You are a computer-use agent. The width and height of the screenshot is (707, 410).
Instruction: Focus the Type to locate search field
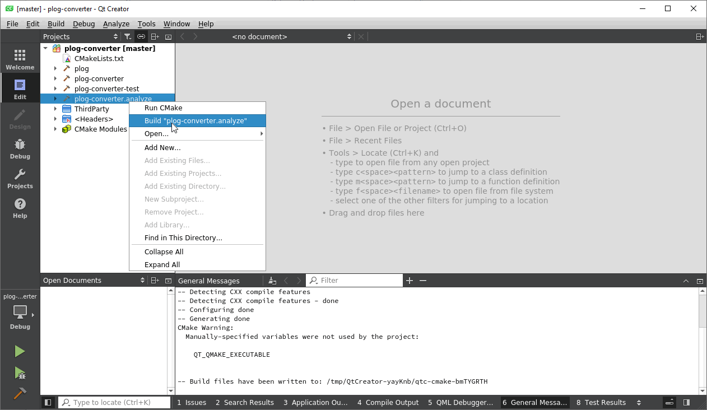tap(114, 402)
